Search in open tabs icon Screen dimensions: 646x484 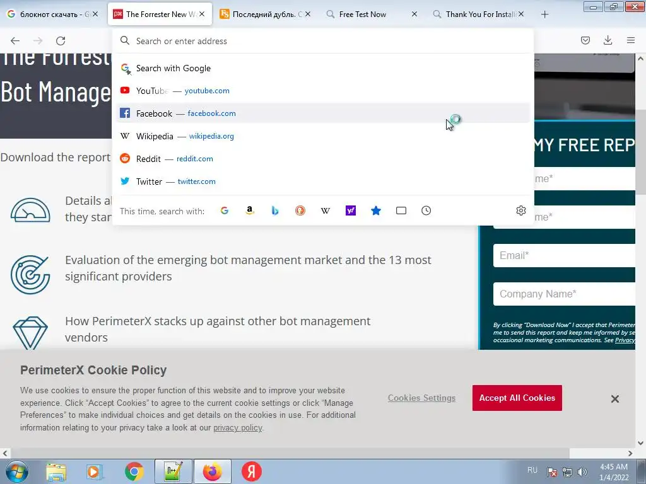(401, 210)
